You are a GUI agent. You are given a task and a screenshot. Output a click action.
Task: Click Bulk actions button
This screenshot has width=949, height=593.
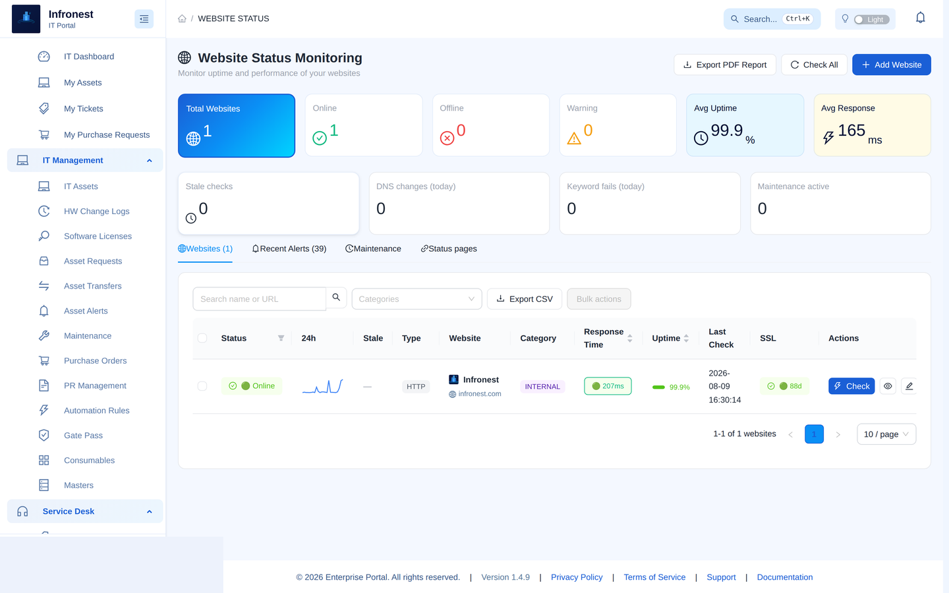[599, 299]
